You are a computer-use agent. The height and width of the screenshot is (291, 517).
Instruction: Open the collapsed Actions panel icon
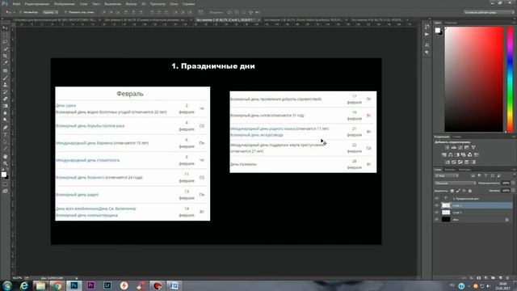pos(427,34)
